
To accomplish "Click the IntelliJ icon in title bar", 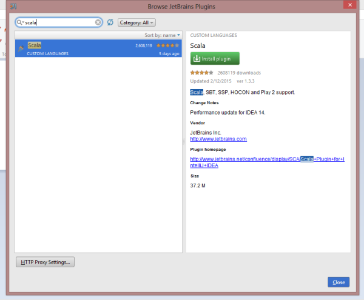I will coord(13,7).
